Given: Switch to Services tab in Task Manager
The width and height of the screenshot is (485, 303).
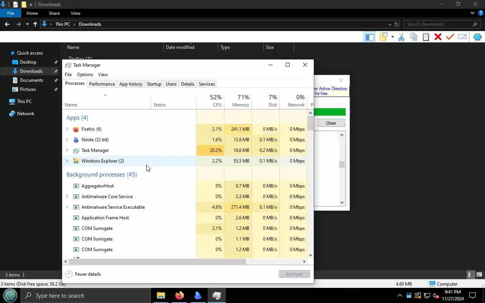Looking at the screenshot, I should (207, 84).
